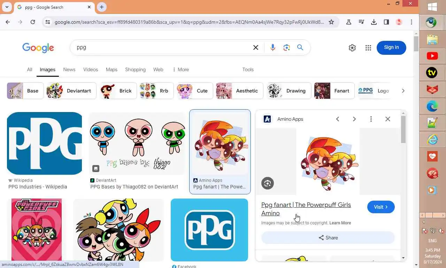Apply the Drawing filter chip
Screen dimensions: 446x268
(289, 91)
